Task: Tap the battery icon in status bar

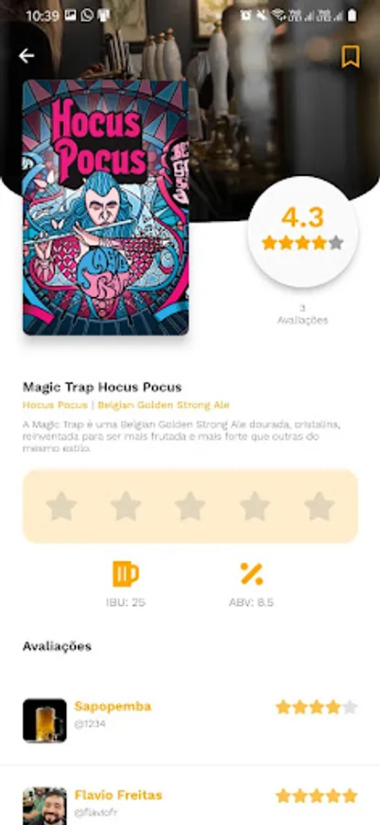Action: (353, 16)
